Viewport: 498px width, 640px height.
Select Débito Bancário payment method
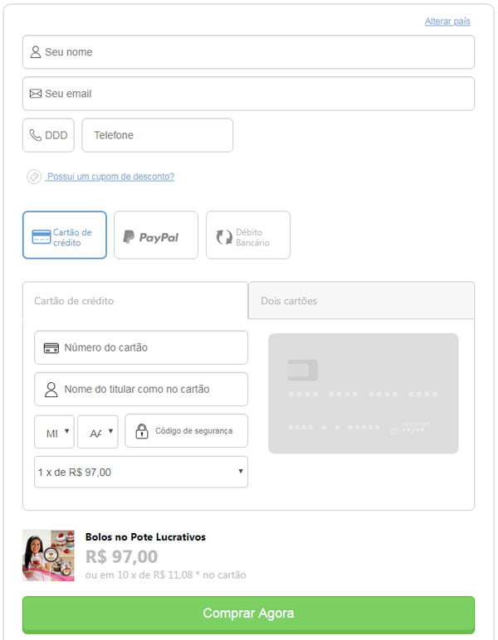click(x=248, y=235)
